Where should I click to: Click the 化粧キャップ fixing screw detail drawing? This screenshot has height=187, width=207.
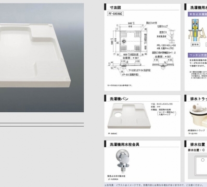point(167,35)
